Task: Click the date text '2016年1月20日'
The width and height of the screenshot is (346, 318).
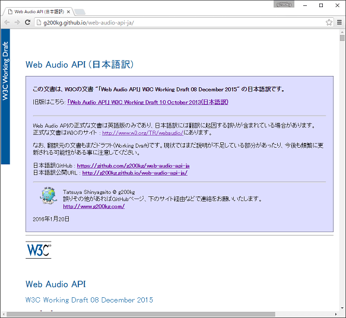Action: coord(51,219)
